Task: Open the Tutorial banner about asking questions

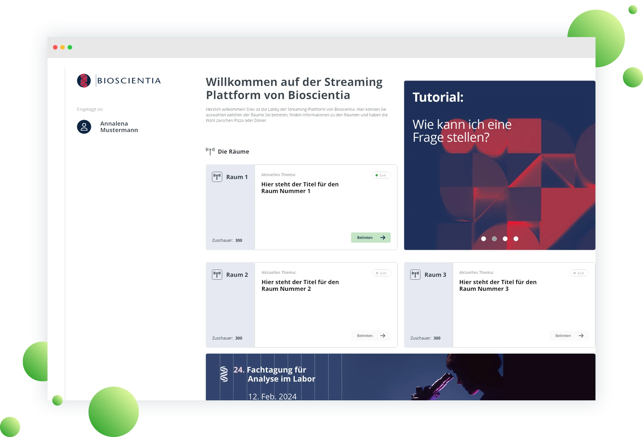Action: (499, 165)
